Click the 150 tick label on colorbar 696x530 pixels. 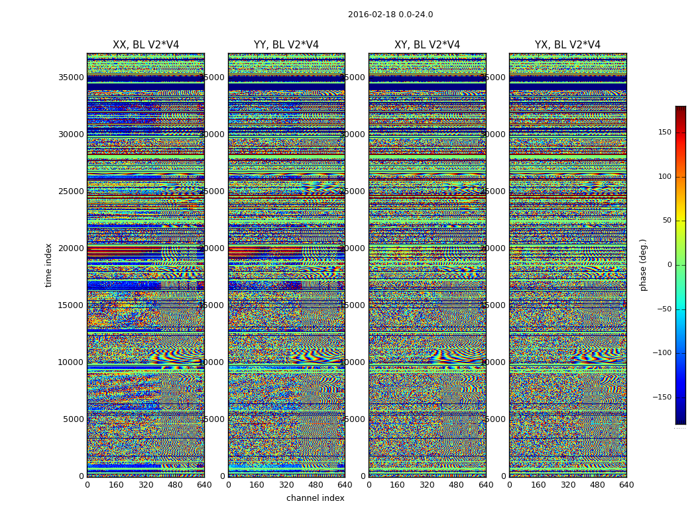click(665, 132)
